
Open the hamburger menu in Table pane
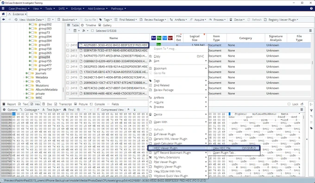pos(310,30)
